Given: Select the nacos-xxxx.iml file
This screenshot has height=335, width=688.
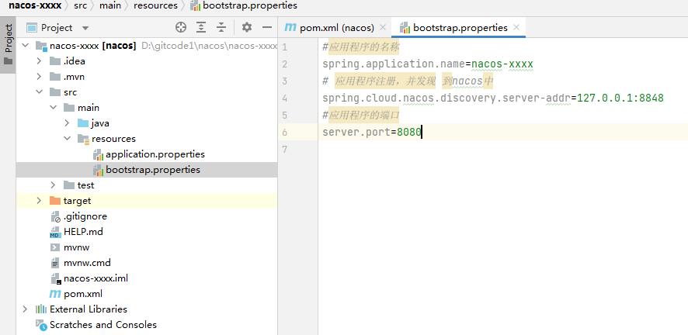Looking at the screenshot, I should (x=96, y=278).
